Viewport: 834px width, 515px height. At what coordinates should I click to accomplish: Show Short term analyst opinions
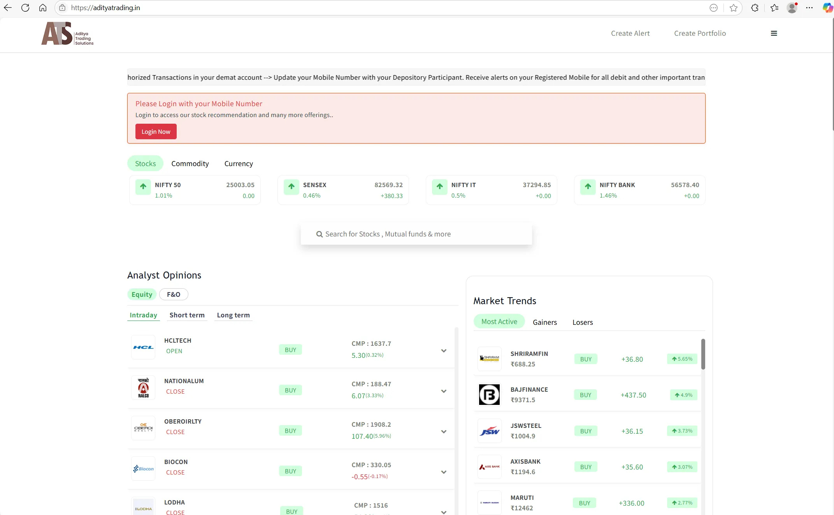tap(187, 315)
